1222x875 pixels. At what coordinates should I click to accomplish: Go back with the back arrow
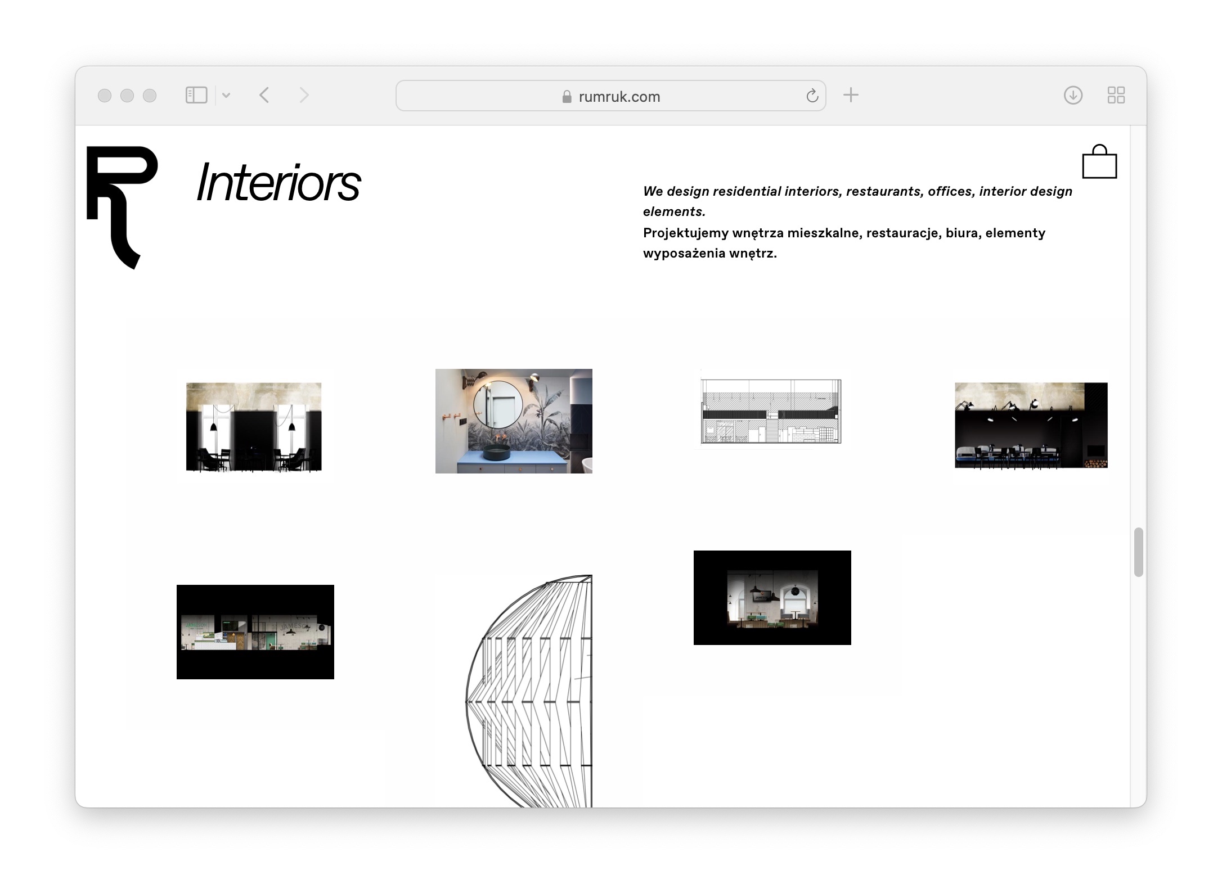pos(264,95)
